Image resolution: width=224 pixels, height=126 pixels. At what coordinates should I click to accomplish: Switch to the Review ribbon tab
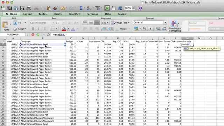[122, 14]
